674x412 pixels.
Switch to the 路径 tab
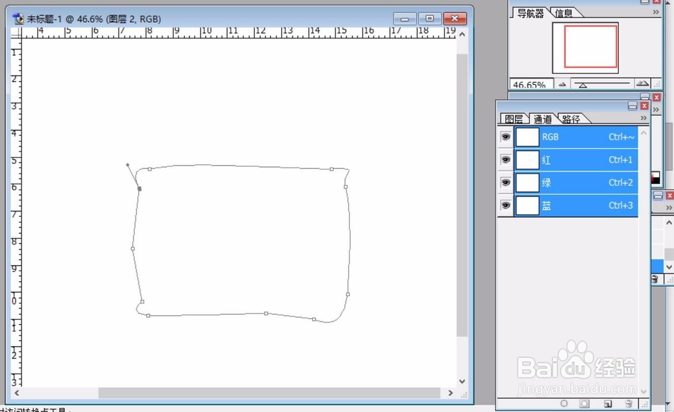(x=571, y=119)
